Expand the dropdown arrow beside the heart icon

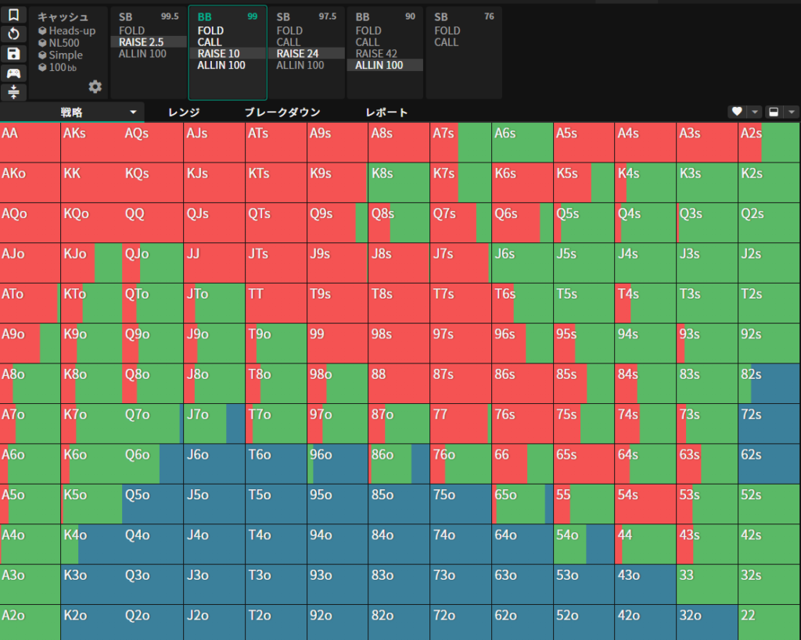click(755, 112)
